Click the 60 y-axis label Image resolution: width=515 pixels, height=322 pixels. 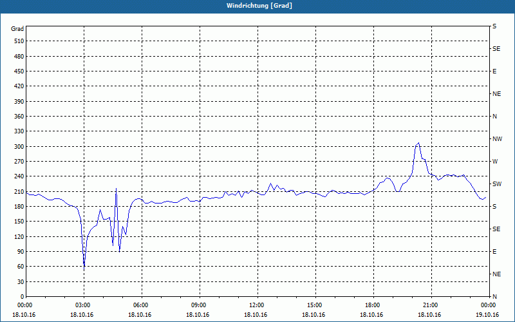pos(21,267)
